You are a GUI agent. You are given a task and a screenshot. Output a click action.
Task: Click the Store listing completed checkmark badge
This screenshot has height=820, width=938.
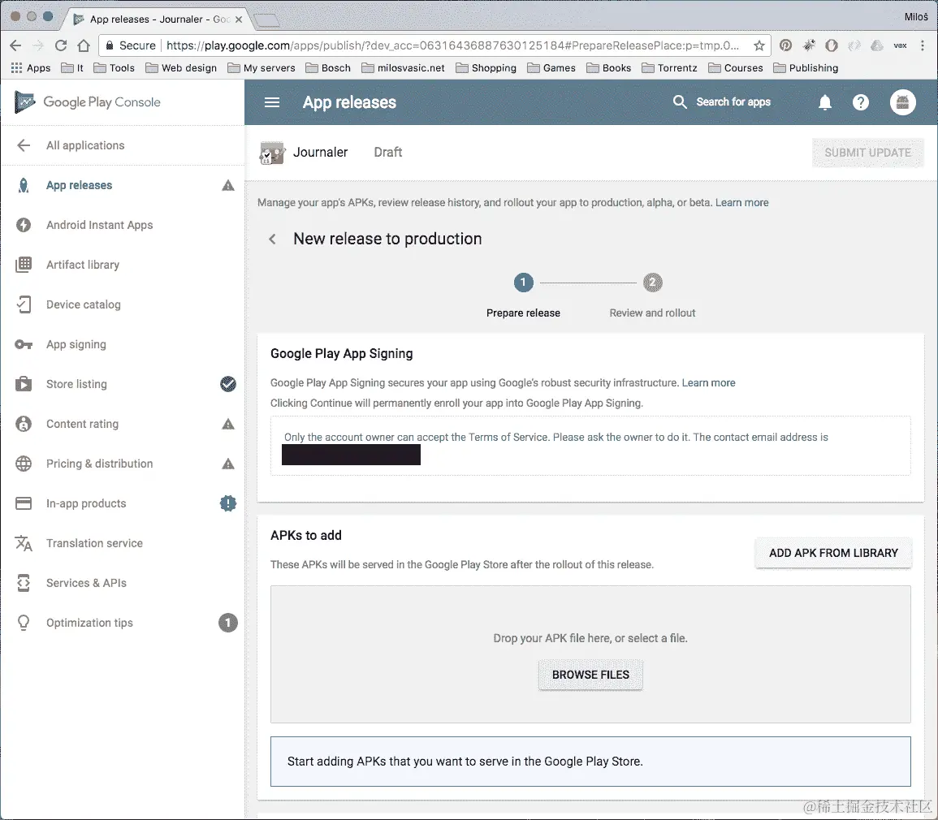coord(228,384)
